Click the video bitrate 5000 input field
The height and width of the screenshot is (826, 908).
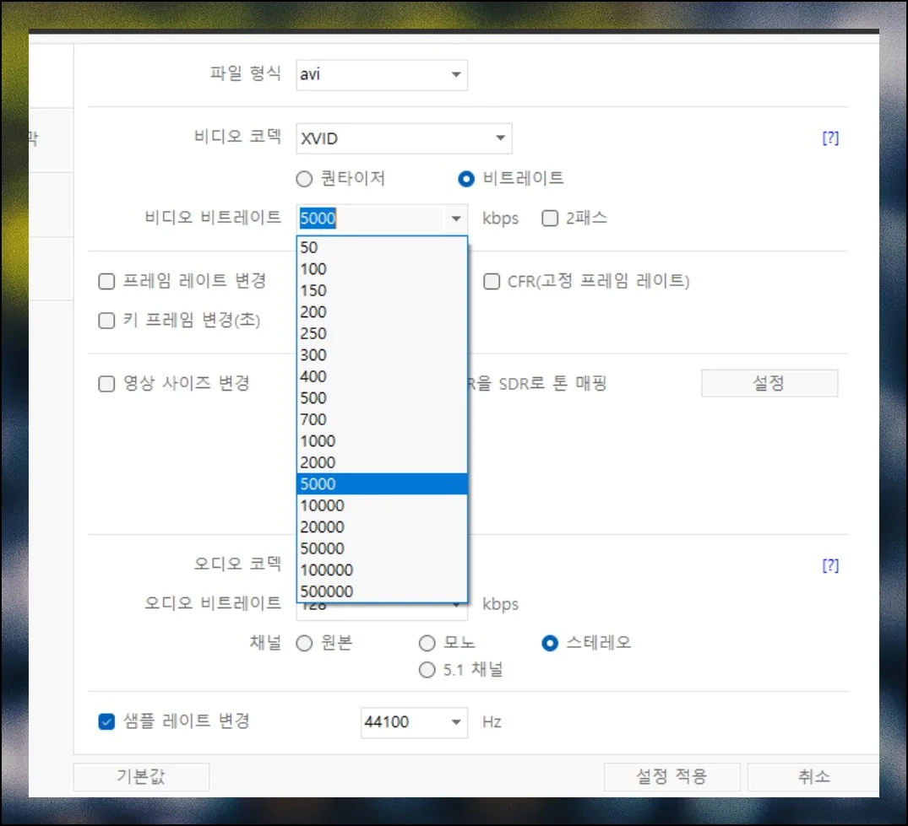pos(370,219)
